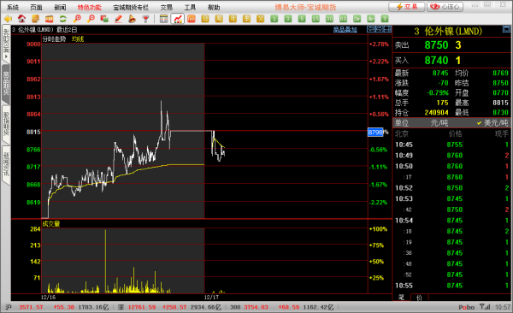Image resolution: width=513 pixels, height=313 pixels.
Task: Toggle the time-share trend chart icon
Action: [178, 19]
